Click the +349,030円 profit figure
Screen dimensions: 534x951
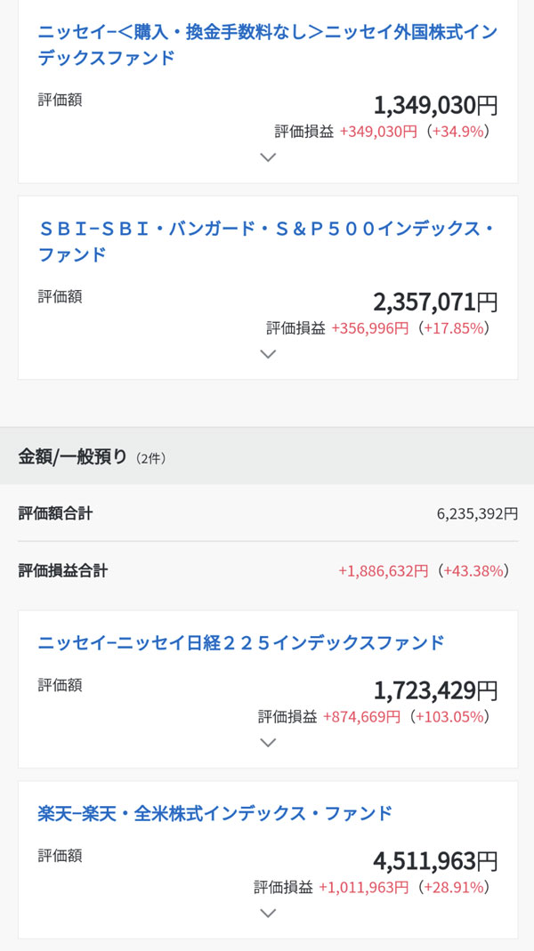(378, 132)
